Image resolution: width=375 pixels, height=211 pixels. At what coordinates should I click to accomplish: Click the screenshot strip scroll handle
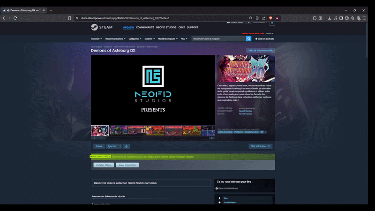(x=102, y=138)
